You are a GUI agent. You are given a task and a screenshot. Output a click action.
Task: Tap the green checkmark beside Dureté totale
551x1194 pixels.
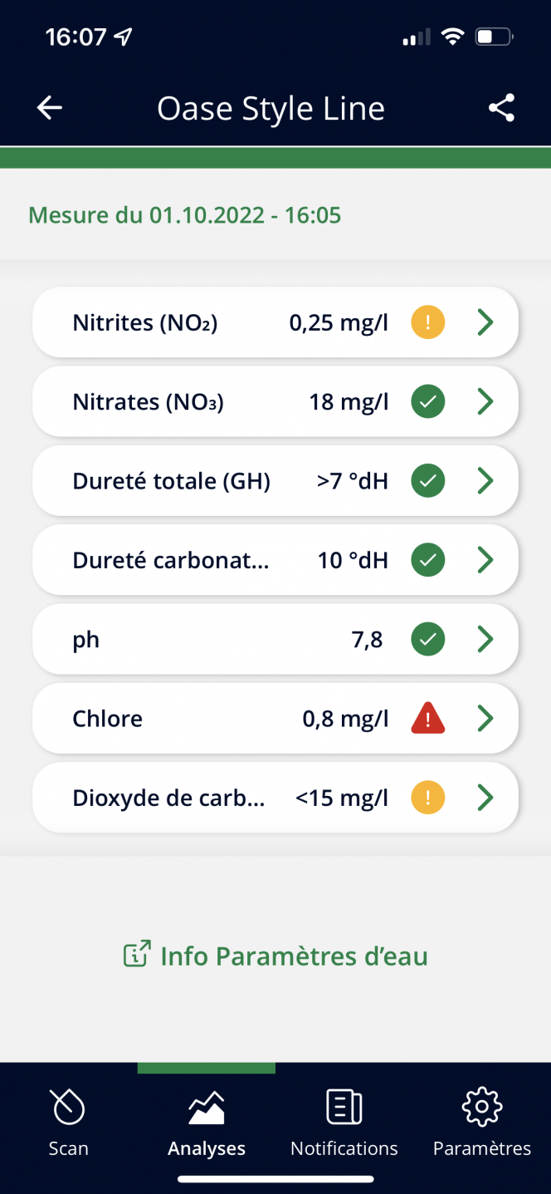[427, 481]
